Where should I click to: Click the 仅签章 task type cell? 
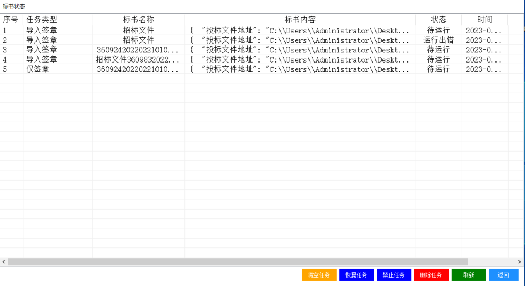click(38, 69)
